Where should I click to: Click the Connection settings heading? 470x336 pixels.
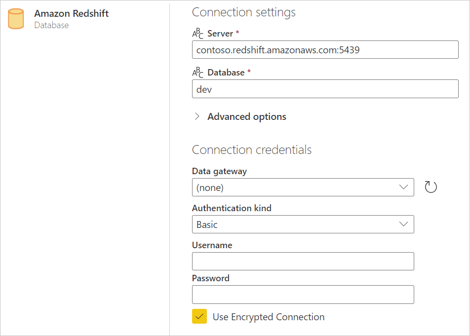tap(243, 12)
